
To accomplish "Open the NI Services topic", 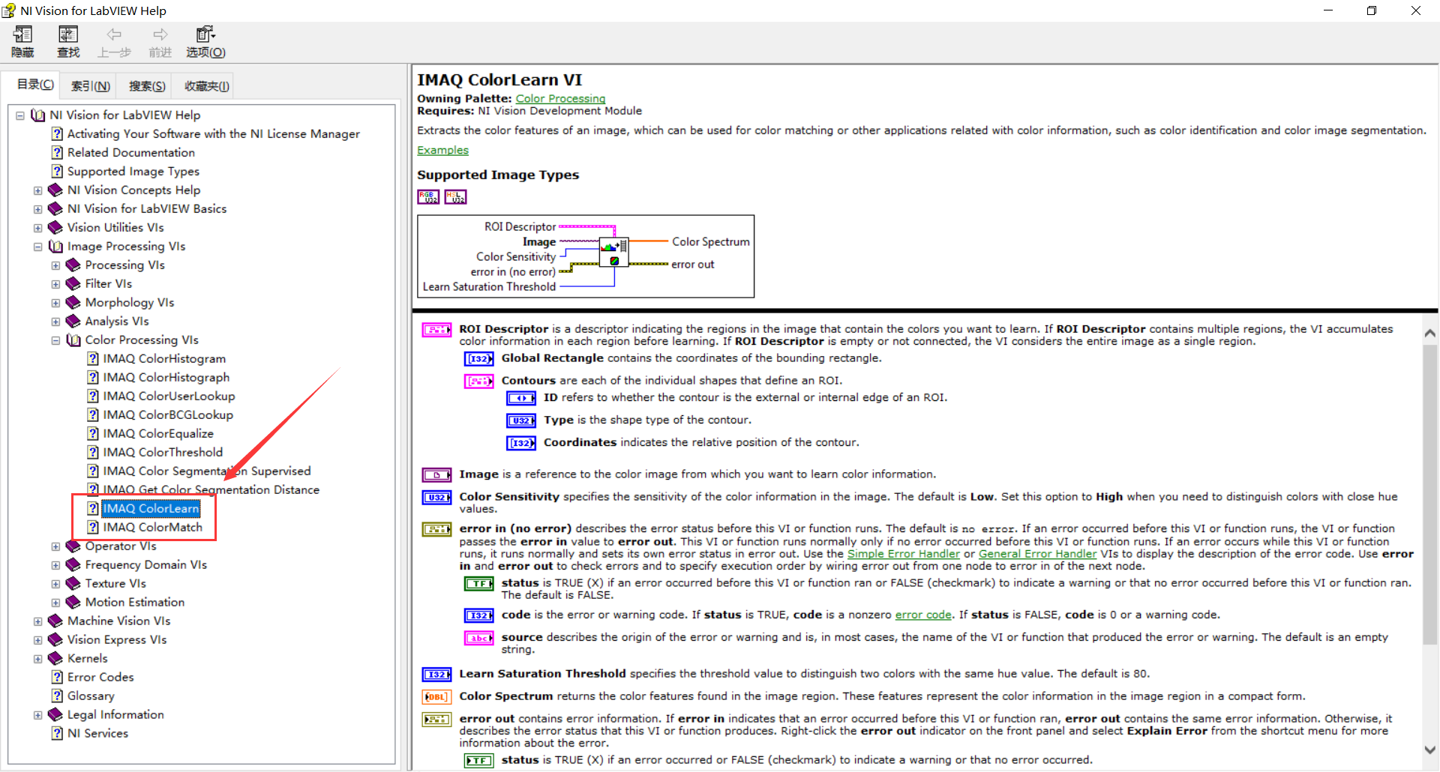I will pos(97,734).
